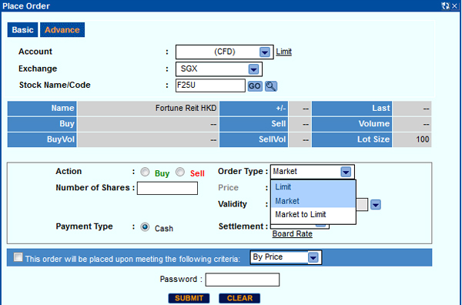The width and height of the screenshot is (462, 305).
Task: Open the Validity dropdown arrow
Action: (376, 204)
